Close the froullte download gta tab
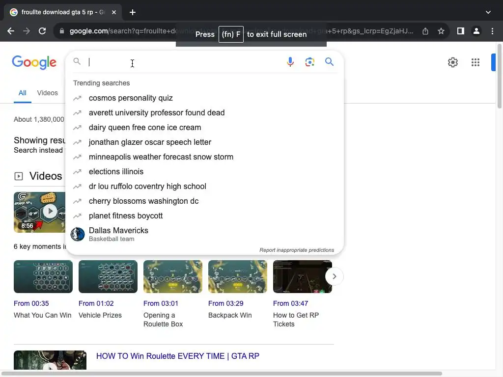503x377 pixels. pyautogui.click(x=114, y=12)
